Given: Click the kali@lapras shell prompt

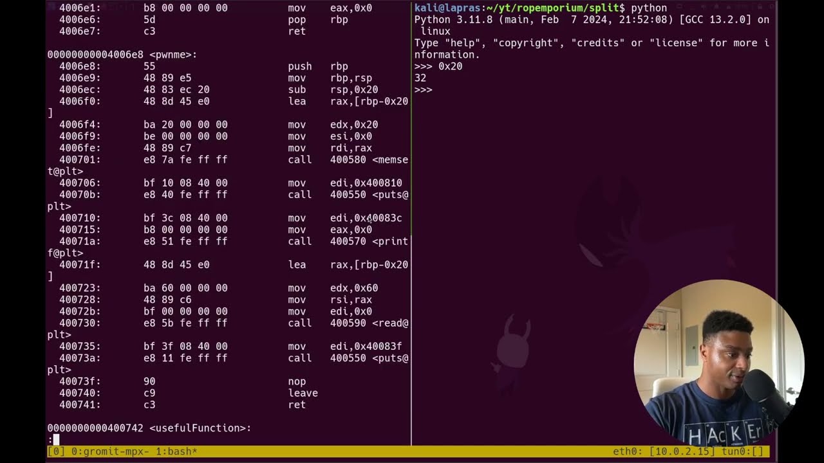Looking at the screenshot, I should (x=520, y=8).
